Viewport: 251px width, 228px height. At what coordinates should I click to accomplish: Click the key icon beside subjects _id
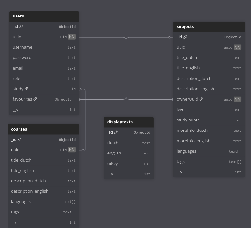(185, 37)
